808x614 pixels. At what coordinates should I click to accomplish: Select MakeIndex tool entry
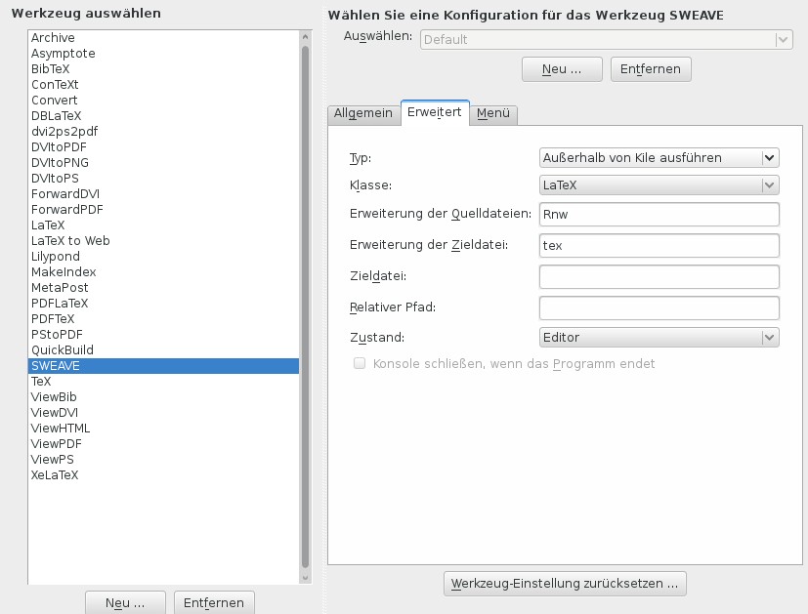tap(163, 271)
